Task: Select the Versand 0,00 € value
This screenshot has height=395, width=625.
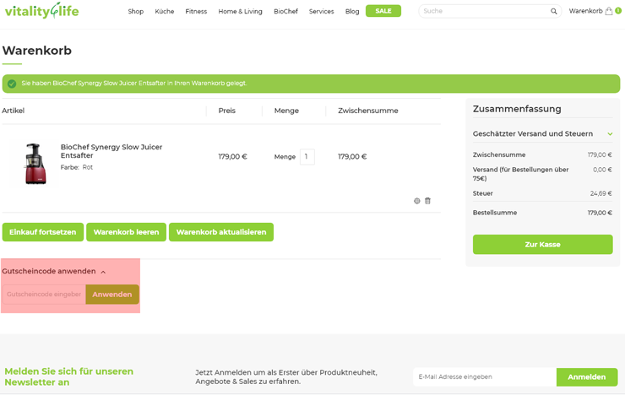Action: (x=602, y=170)
